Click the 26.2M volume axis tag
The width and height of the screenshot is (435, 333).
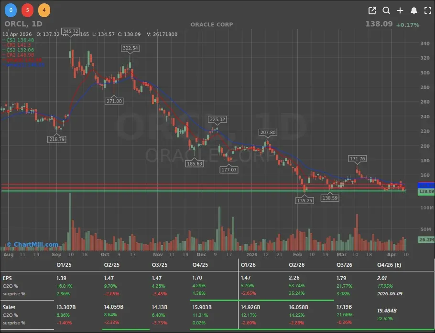426,239
